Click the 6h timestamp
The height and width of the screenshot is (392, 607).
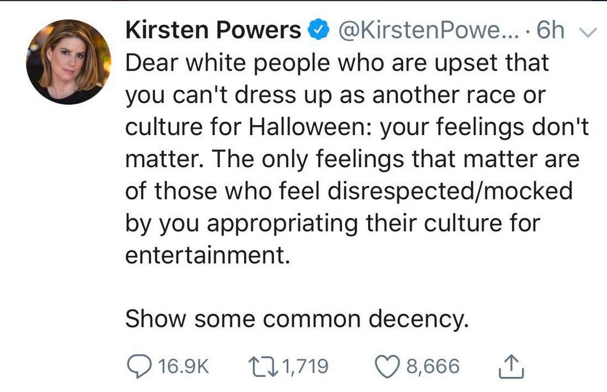(550, 31)
